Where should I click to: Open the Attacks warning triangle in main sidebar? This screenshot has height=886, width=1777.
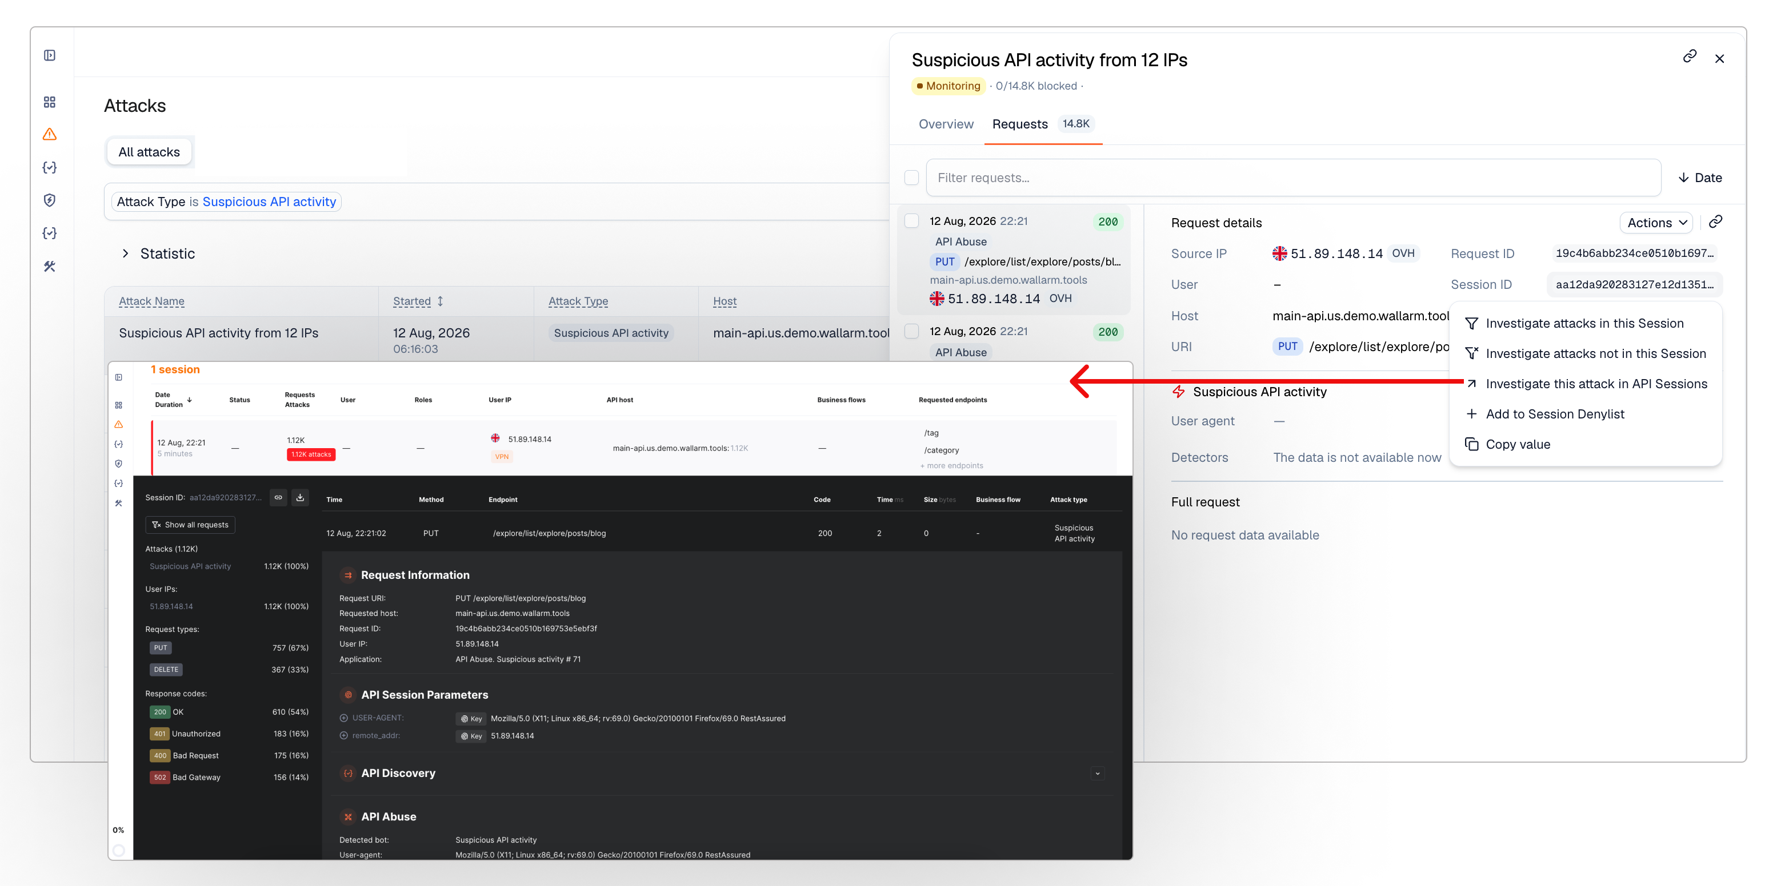point(50,134)
